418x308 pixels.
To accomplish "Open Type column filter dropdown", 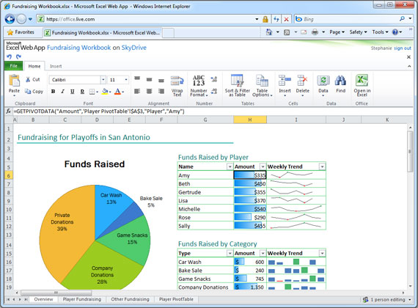I will tap(230, 253).
